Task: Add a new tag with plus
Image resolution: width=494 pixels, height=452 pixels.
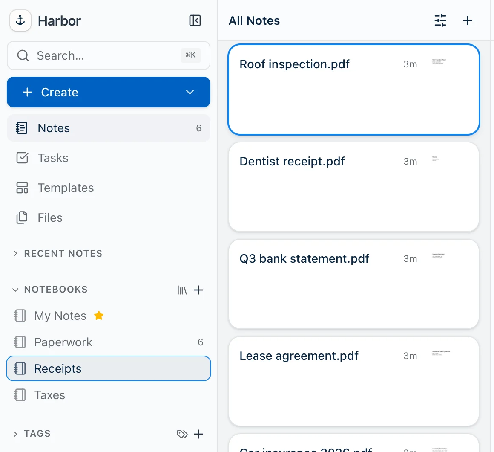Action: point(198,434)
